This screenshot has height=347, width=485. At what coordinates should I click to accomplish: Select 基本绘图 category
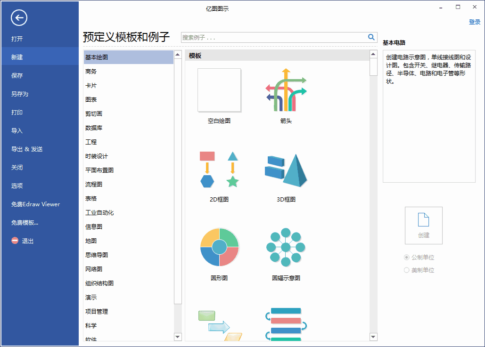[x=128, y=57]
